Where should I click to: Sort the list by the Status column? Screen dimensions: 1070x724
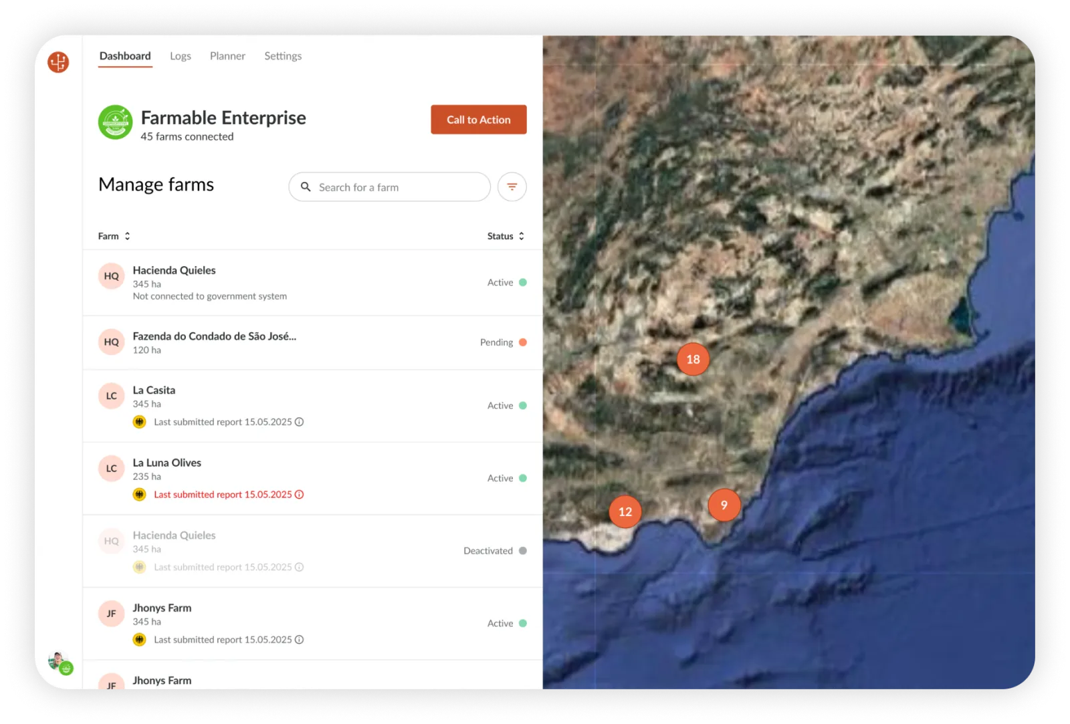click(506, 237)
